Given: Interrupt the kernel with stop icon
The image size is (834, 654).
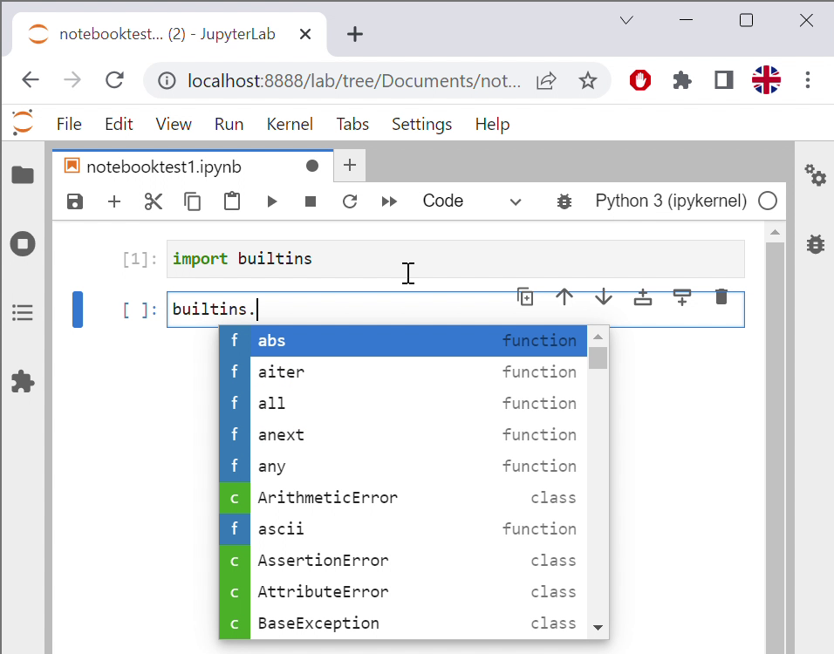Looking at the screenshot, I should click(x=311, y=201).
